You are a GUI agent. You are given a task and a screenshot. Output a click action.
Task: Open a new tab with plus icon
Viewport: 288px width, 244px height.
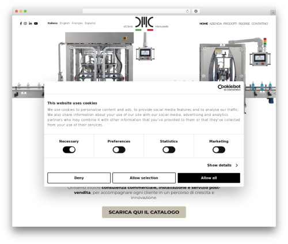[x=273, y=13]
